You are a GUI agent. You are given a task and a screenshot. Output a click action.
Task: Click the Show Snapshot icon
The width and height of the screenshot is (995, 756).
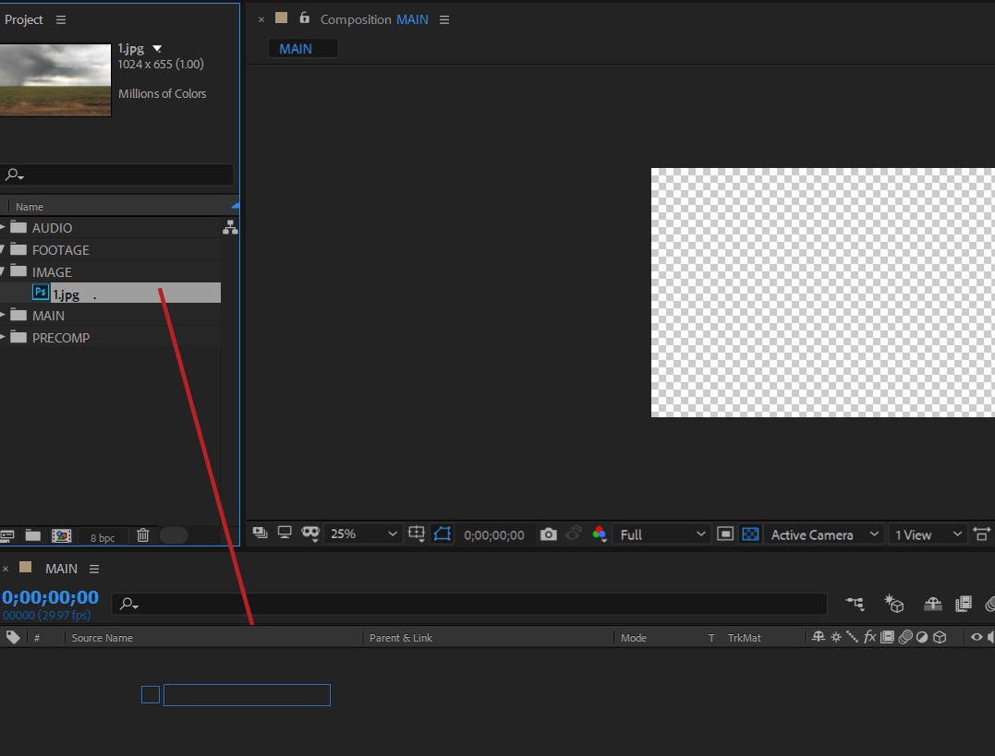pos(574,534)
